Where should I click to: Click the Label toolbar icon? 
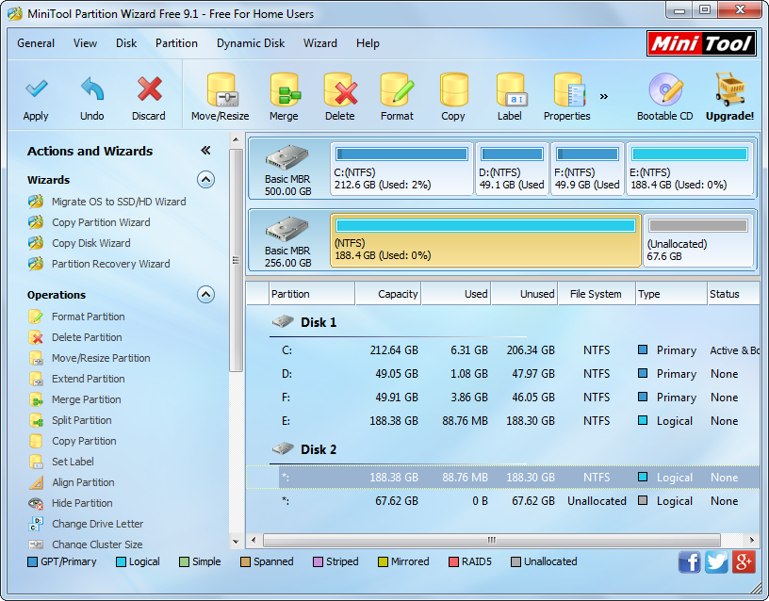(511, 90)
